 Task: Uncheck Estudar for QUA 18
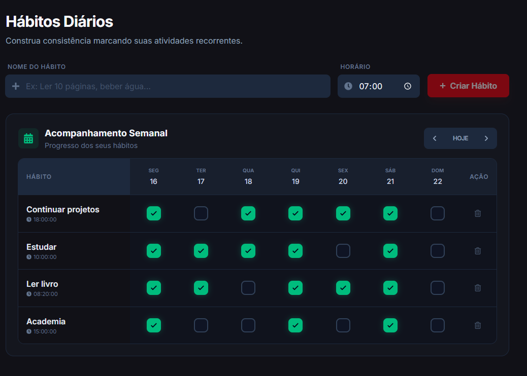(248, 250)
